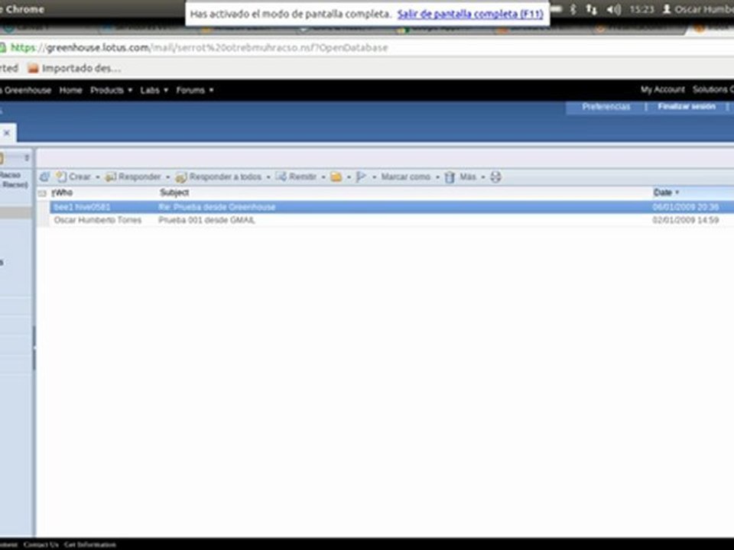The image size is (734, 550).
Task: Open the Crear dropdown arrow
Action: coord(97,177)
